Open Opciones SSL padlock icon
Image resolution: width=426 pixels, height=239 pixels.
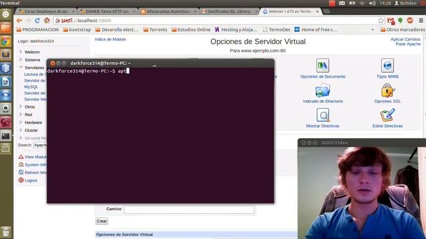pos(387,90)
